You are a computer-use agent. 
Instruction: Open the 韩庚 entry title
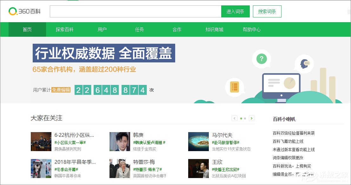[x=138, y=135]
